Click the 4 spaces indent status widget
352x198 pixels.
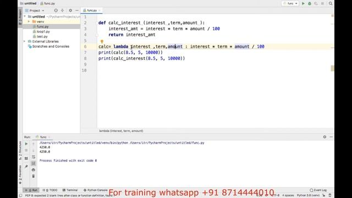click(x=288, y=196)
